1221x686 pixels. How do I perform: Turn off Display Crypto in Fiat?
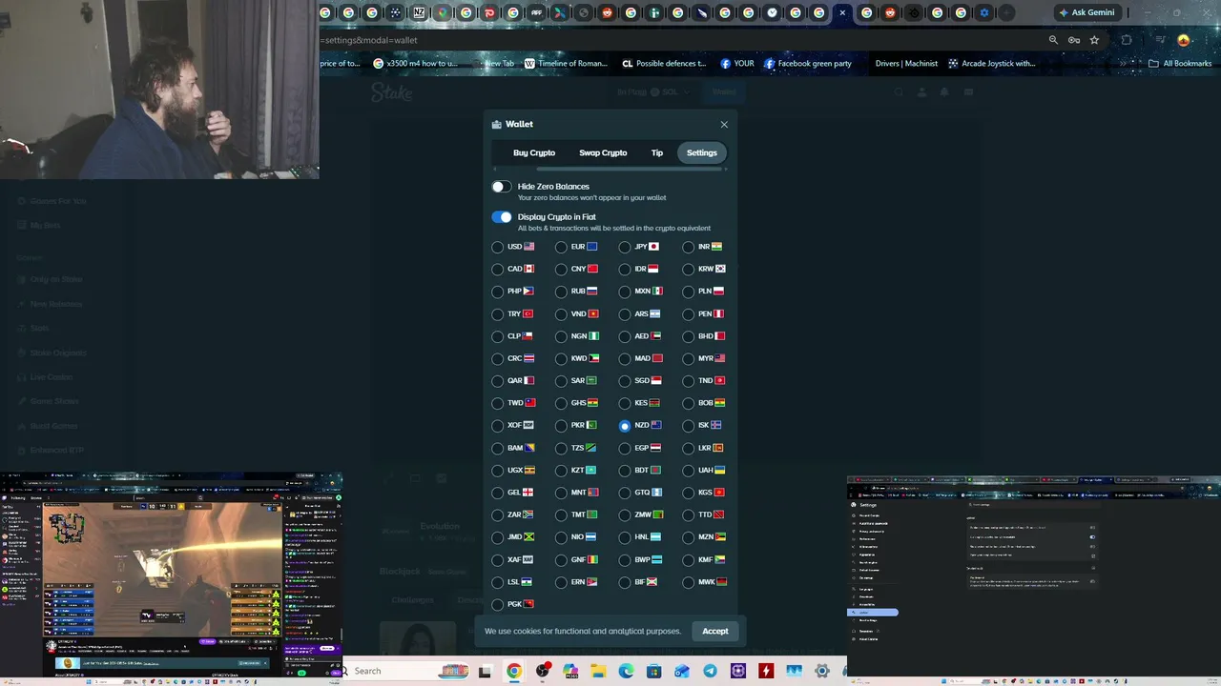tap(502, 217)
